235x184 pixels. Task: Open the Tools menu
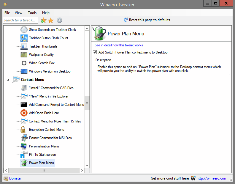pos(32,13)
